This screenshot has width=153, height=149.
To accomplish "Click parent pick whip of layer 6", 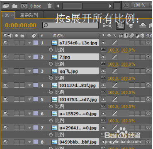I will pyautogui.click(x=148, y=113).
